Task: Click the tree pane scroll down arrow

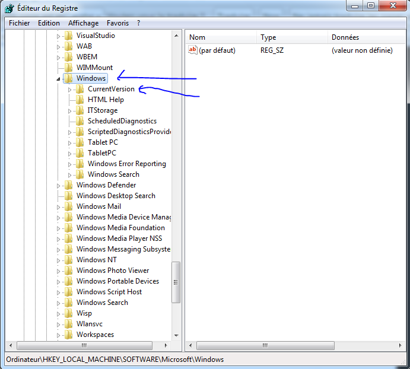Action: [176, 336]
